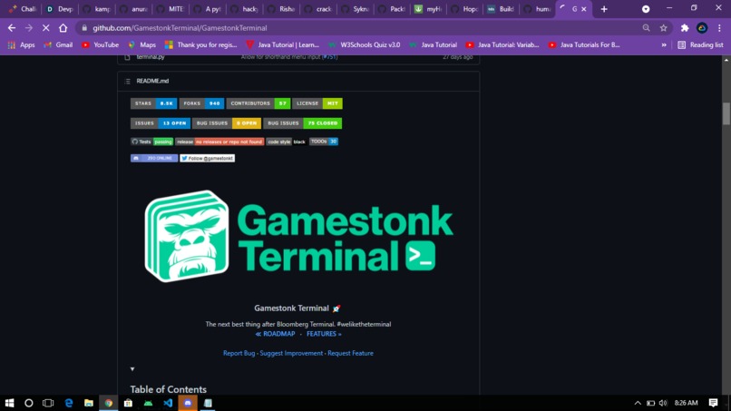Open the Suggest Improvement link
This screenshot has height=411, width=731.
point(291,353)
